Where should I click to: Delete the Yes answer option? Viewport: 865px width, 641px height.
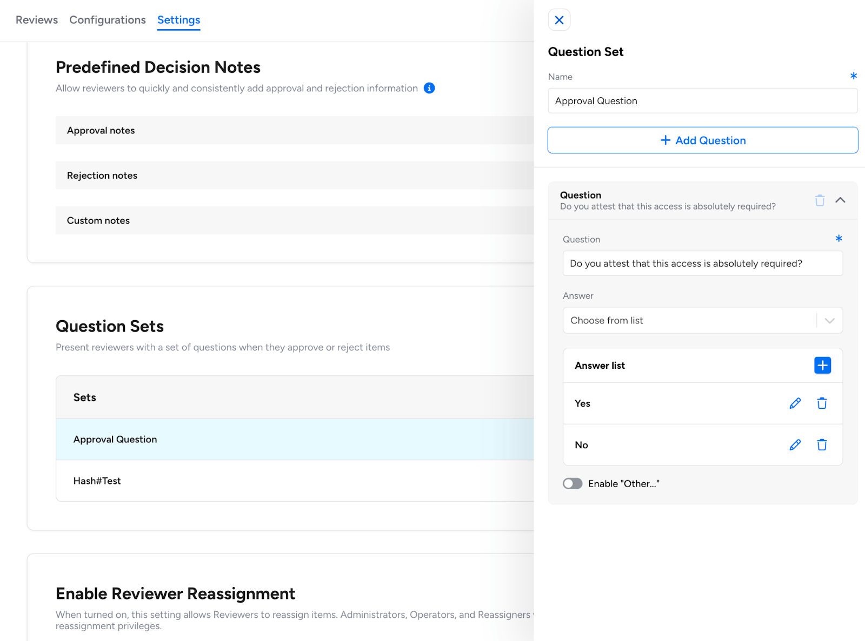(822, 403)
